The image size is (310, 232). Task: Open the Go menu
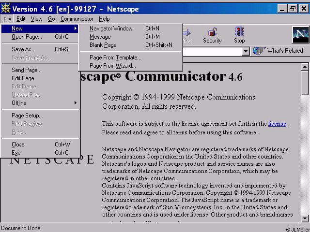[x=51, y=19]
